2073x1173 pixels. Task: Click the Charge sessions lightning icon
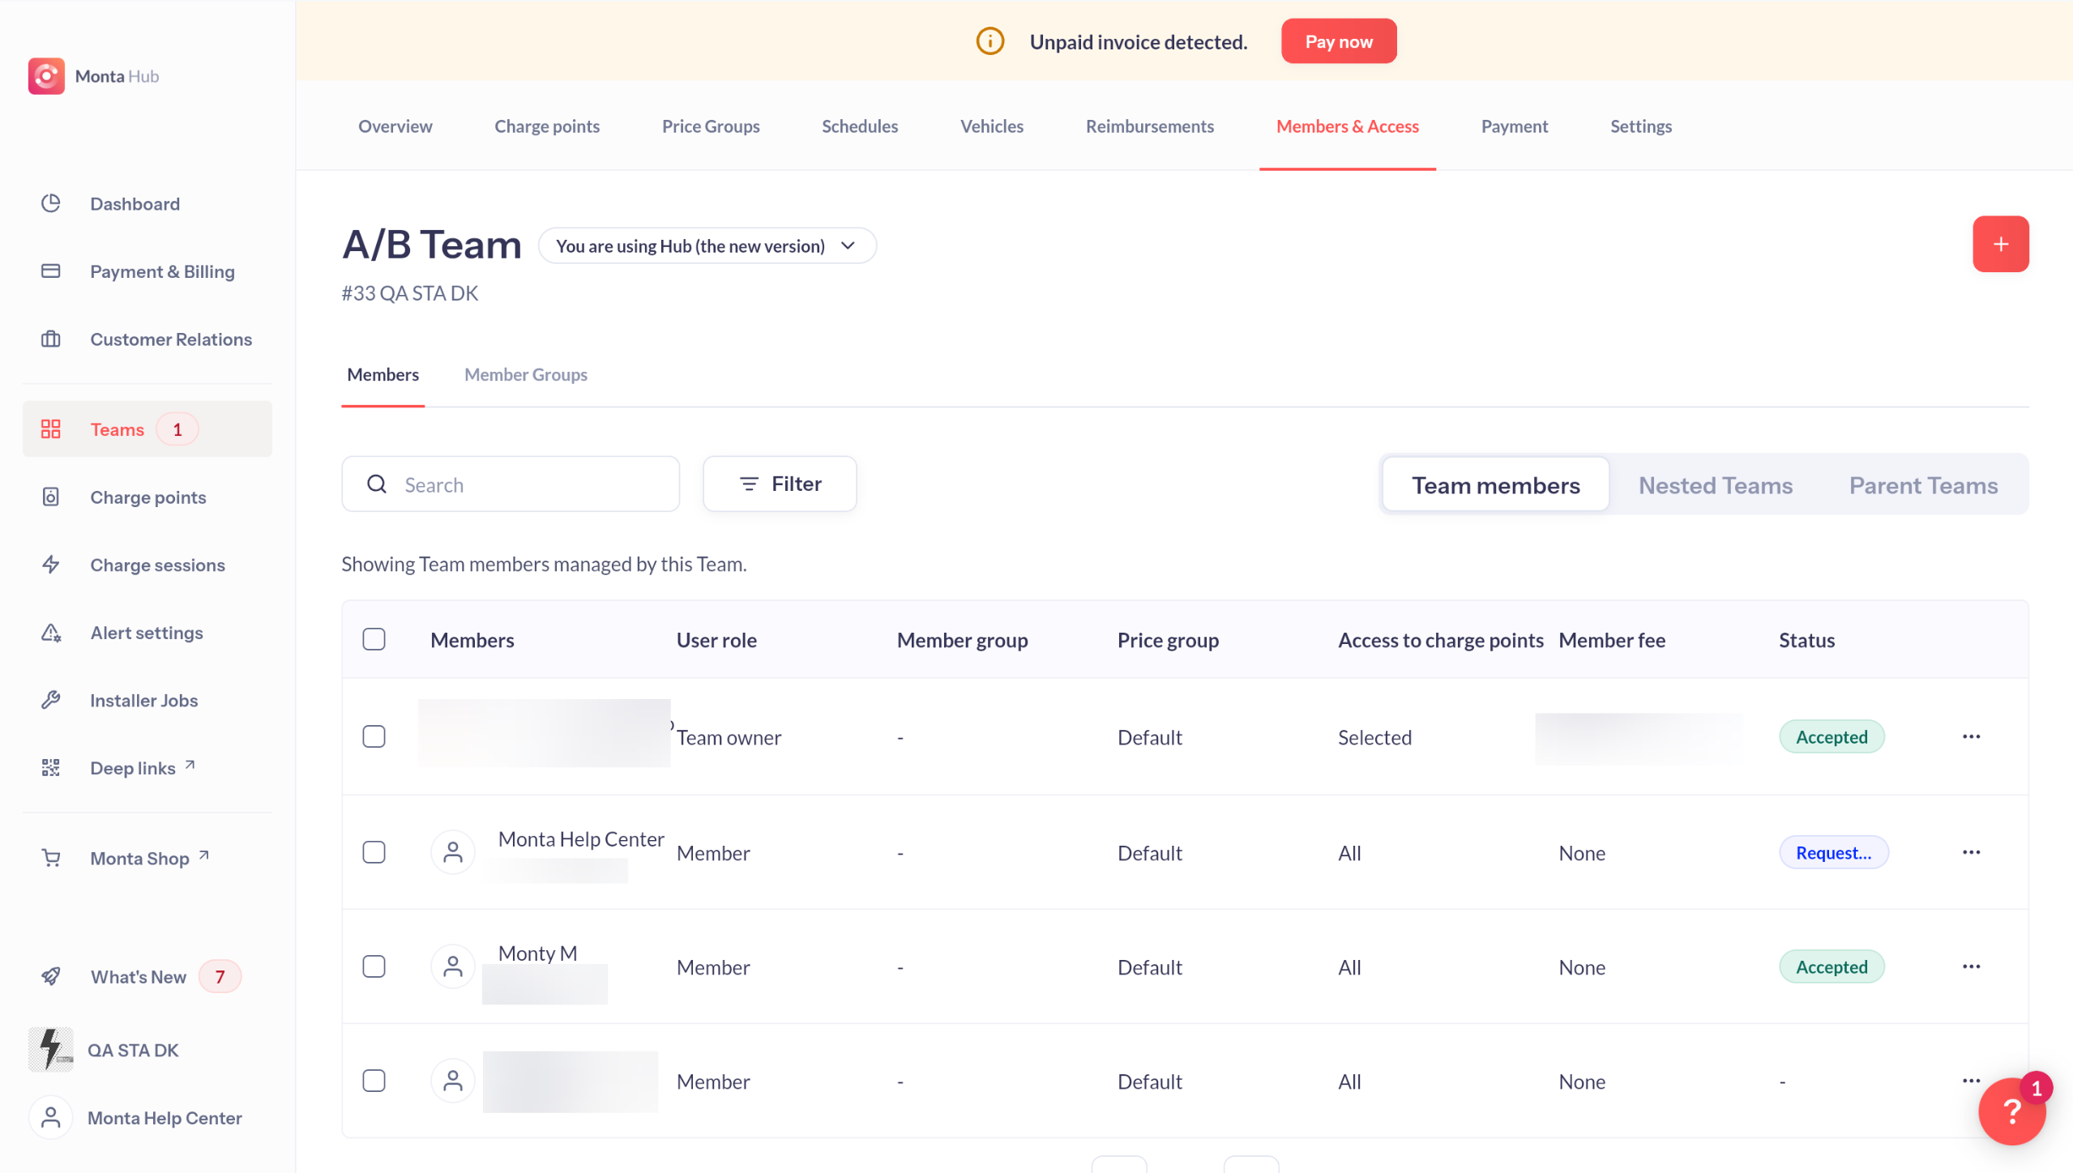[51, 565]
